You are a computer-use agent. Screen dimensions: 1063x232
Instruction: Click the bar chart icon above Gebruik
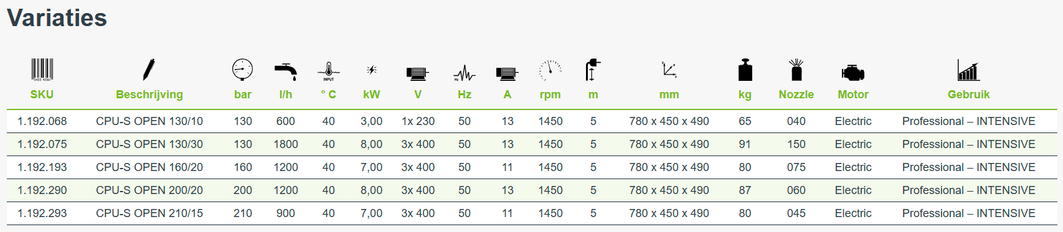[969, 70]
